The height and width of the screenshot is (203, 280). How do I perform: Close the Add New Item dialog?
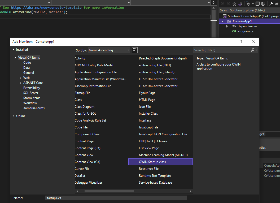[253, 41]
